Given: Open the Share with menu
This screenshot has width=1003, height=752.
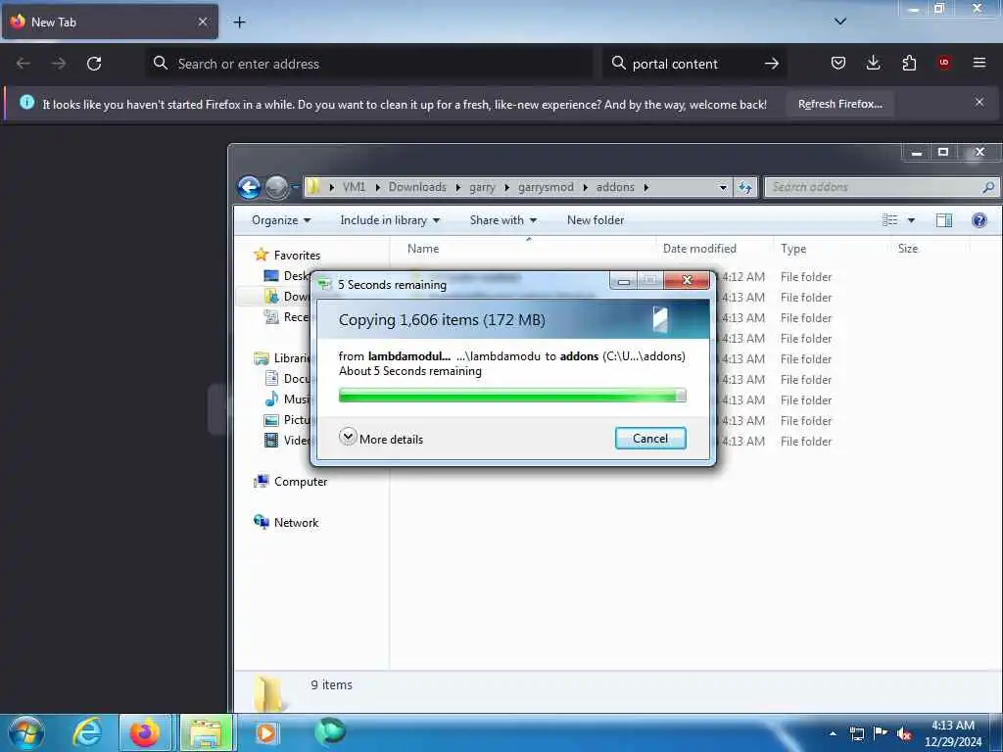Looking at the screenshot, I should coord(502,220).
